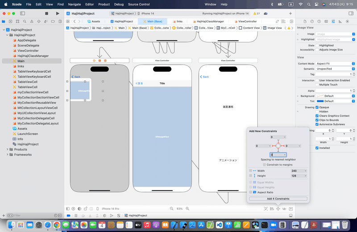Open the Highlighted Image dropdown

[353, 39]
